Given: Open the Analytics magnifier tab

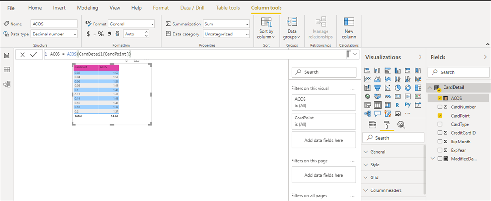Looking at the screenshot, I should pyautogui.click(x=401, y=125).
